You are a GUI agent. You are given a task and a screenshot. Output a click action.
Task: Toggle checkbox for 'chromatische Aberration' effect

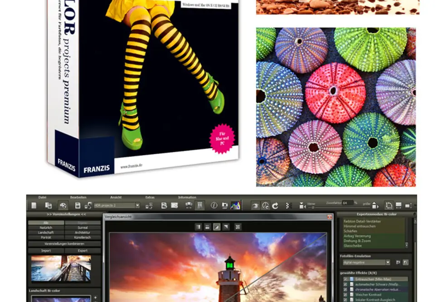345,289
